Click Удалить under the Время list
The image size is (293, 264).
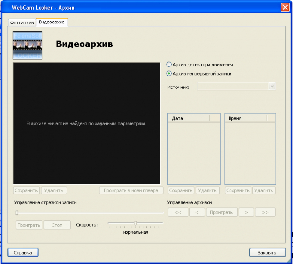point(264,191)
